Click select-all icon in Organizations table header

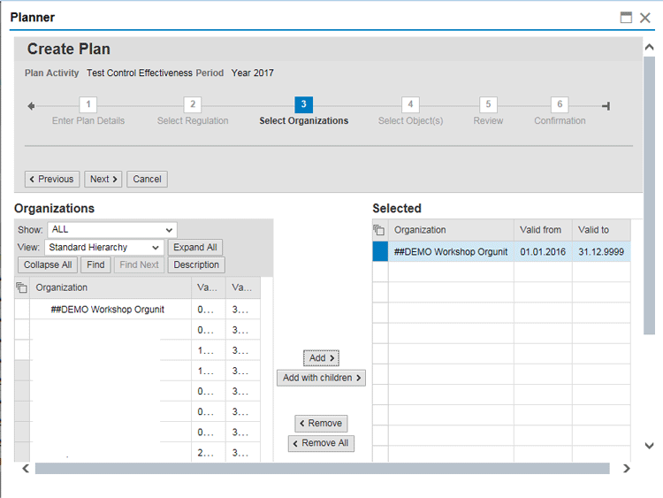point(22,287)
